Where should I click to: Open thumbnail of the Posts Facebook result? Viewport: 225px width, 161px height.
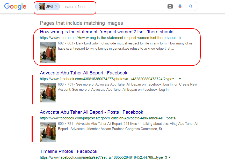[48, 132]
